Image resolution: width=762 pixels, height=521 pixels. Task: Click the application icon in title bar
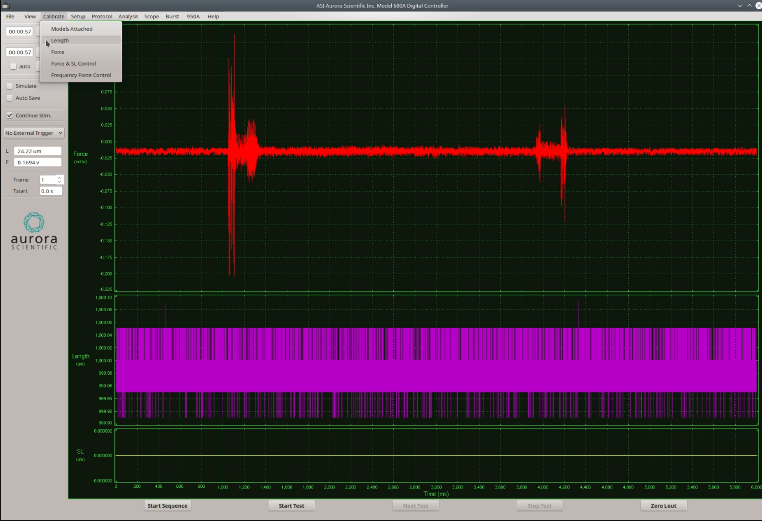pos(6,6)
